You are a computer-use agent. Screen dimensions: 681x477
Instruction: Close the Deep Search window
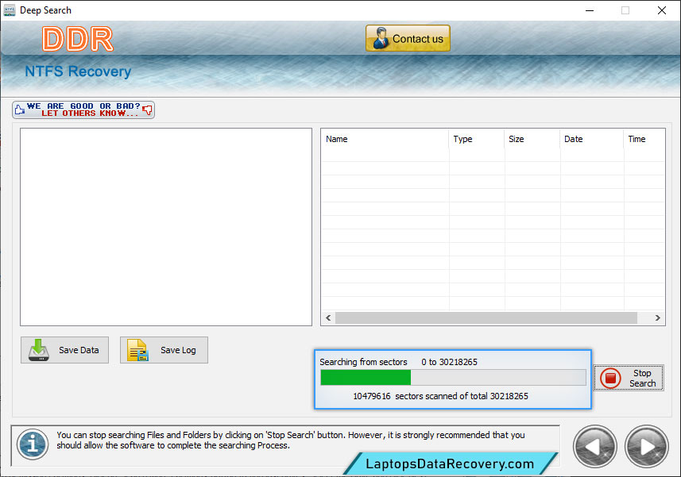coord(661,10)
